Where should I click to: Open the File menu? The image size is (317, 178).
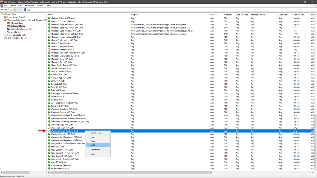point(6,6)
